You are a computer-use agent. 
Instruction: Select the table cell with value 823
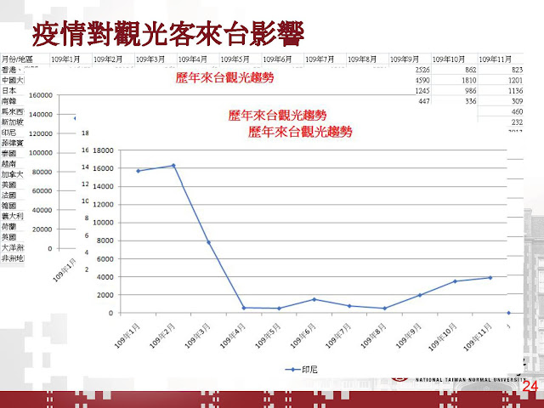(517, 70)
